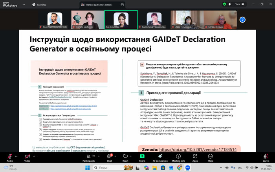Start camera using the Video button
The height and width of the screenshot is (172, 275).
(27, 157)
